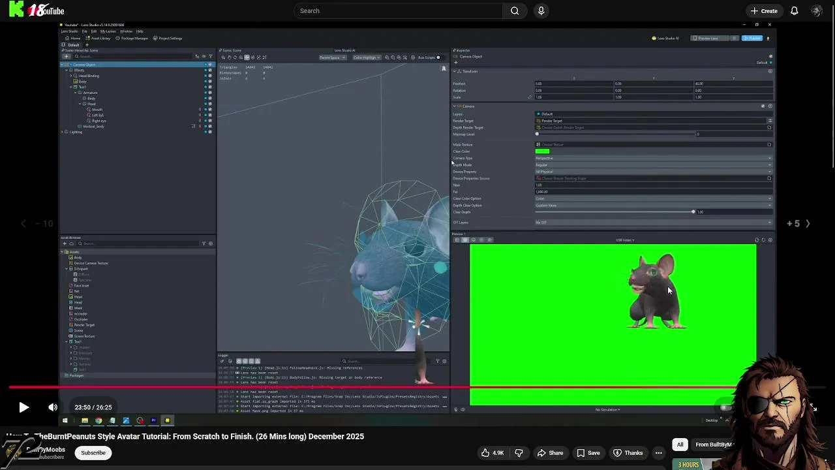
Task: Toggle Head Binding enabled checkbox
Action: [x=210, y=76]
